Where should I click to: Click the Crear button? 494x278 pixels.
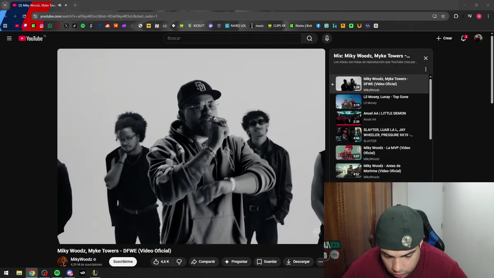coord(444,38)
